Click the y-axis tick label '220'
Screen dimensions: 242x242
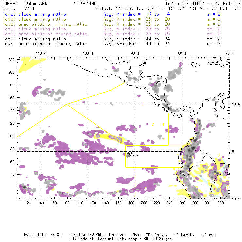[x=12, y=59]
